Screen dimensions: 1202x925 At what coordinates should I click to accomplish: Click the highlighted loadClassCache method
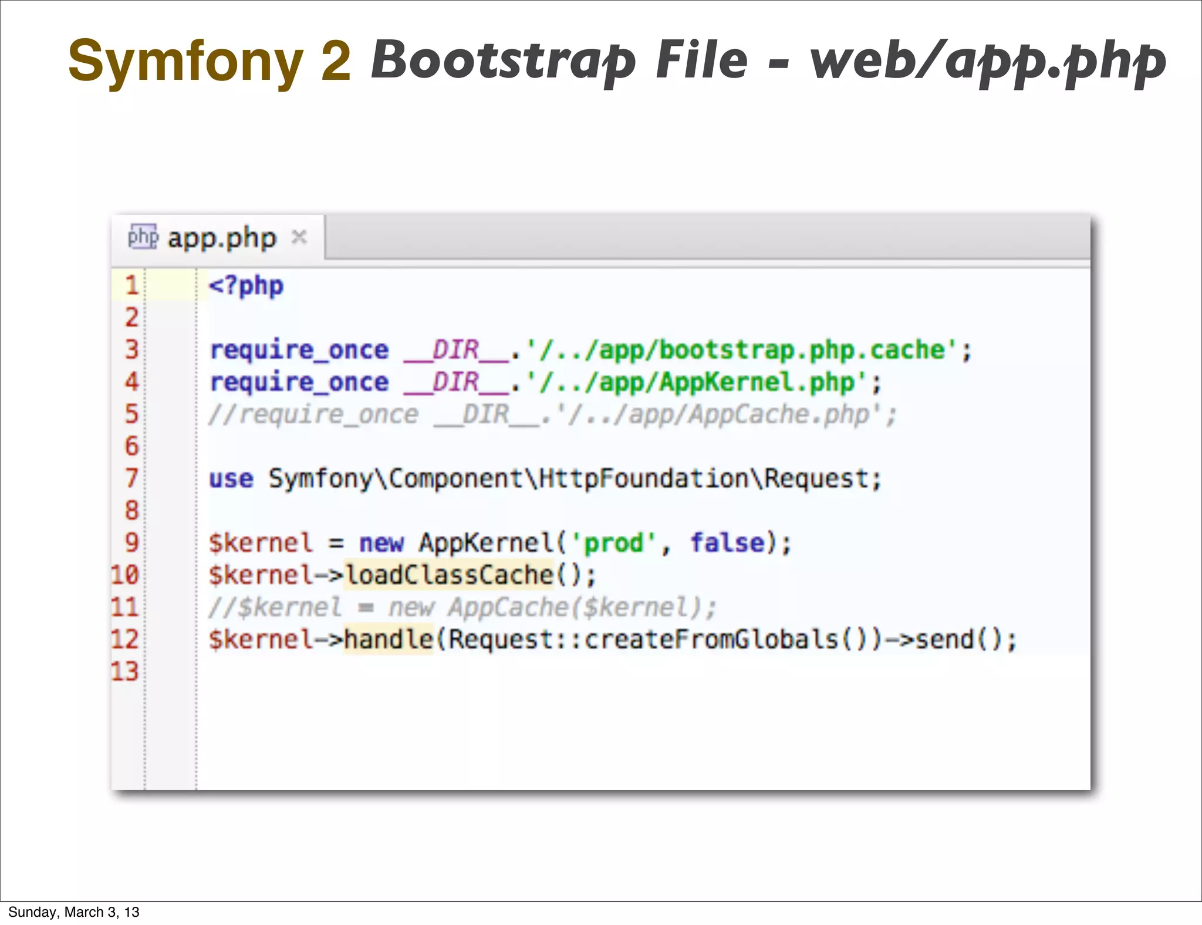click(x=449, y=575)
